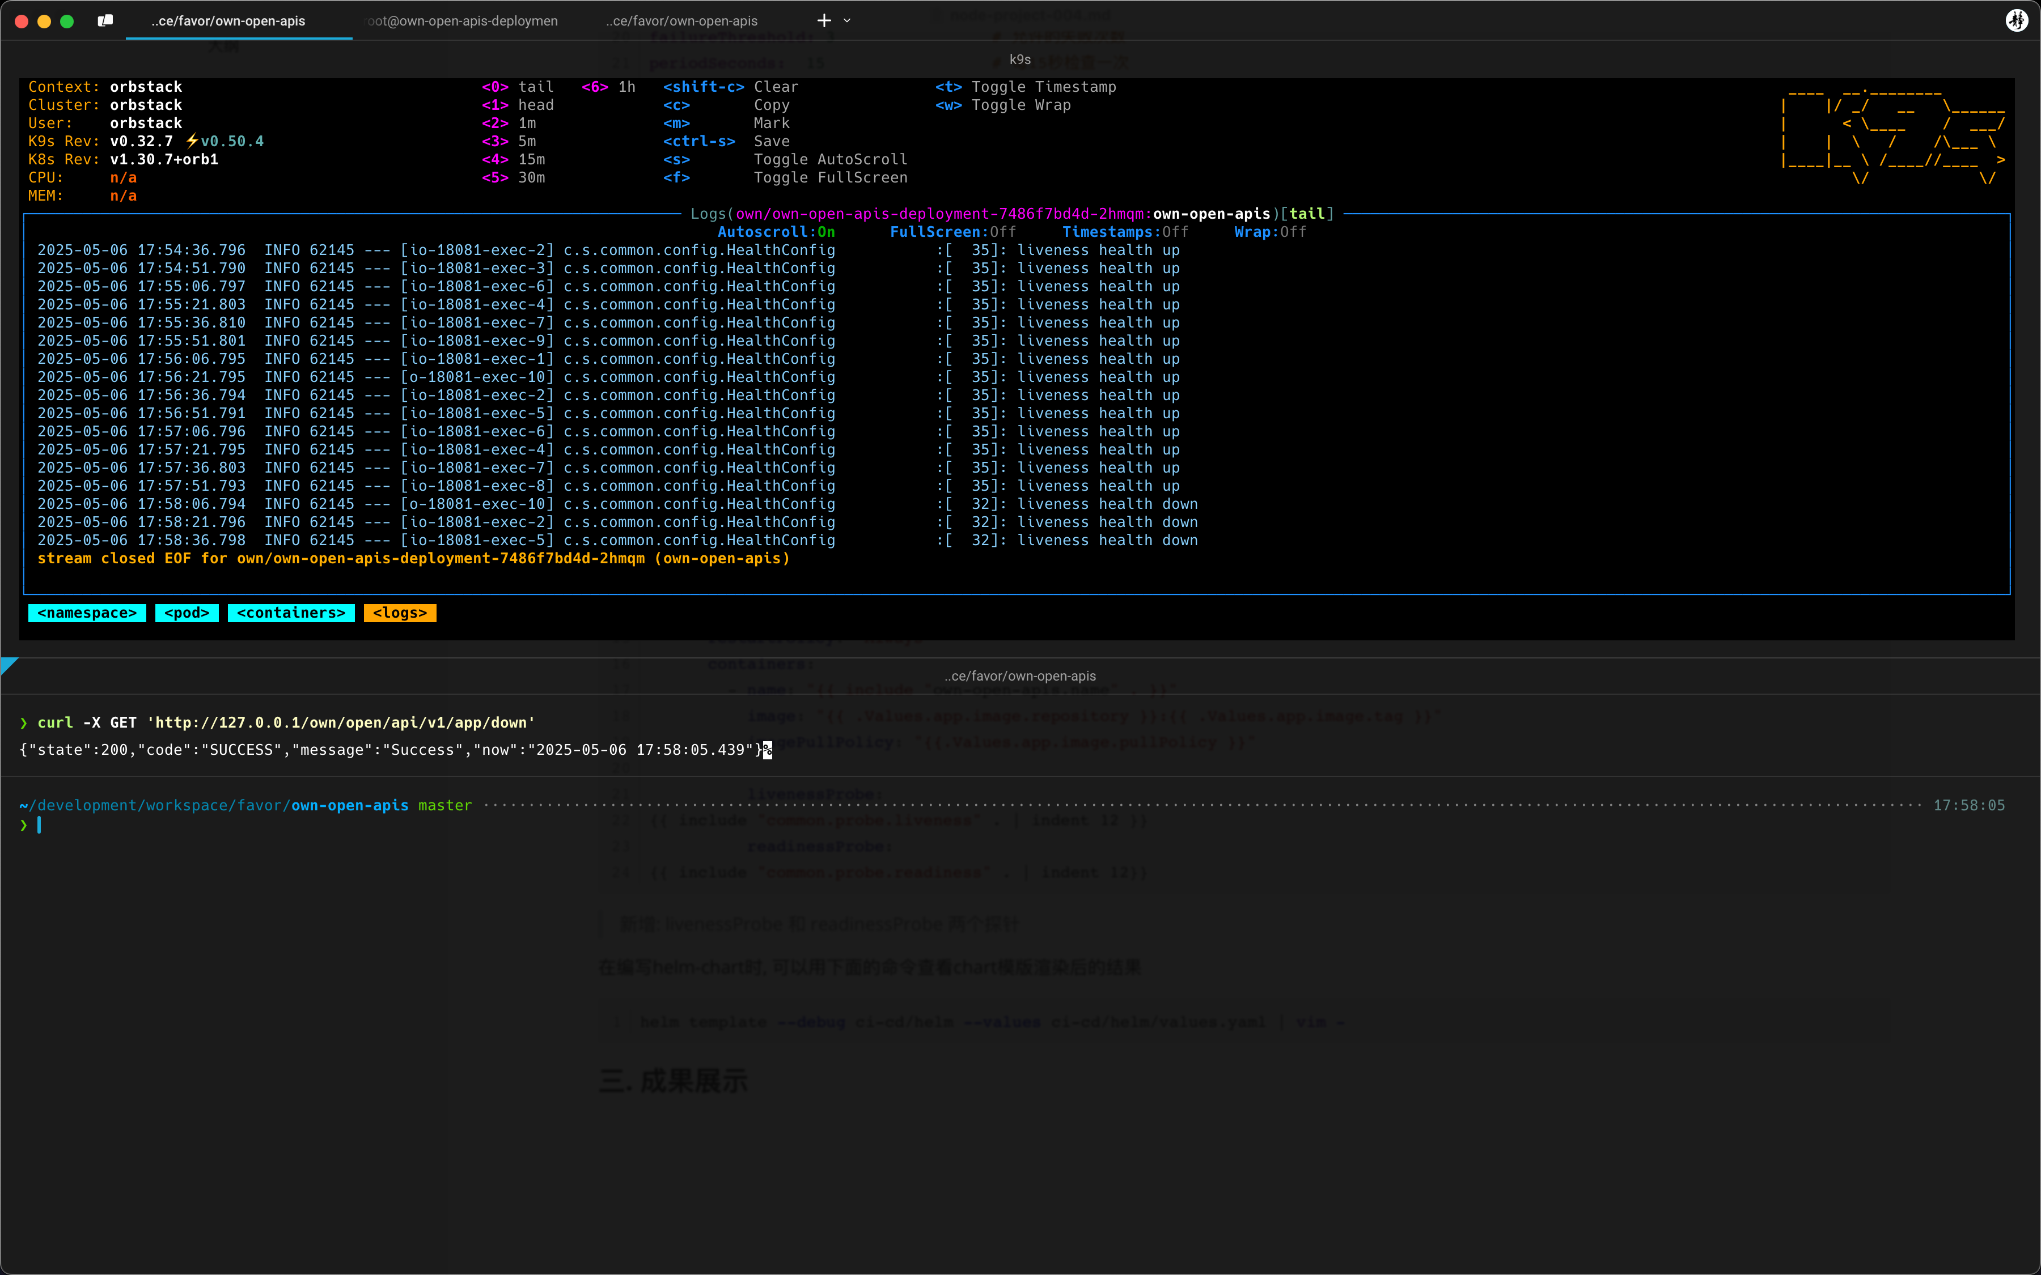The width and height of the screenshot is (2041, 1275).
Task: Click the <m> Mark hint
Action: (x=726, y=123)
